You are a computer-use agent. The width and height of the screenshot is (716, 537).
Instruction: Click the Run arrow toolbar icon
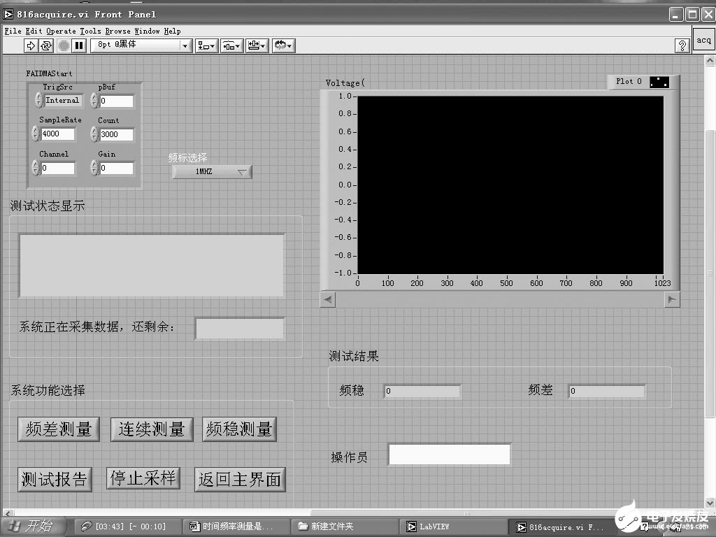coord(31,45)
